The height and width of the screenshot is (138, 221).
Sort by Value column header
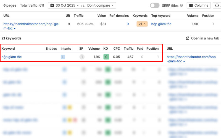point(101,16)
